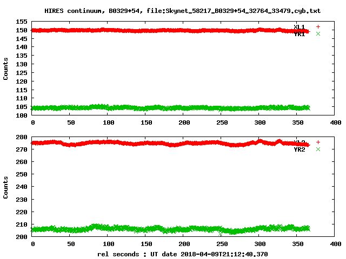Click the red plus marker beside XL1

pyautogui.click(x=318, y=26)
